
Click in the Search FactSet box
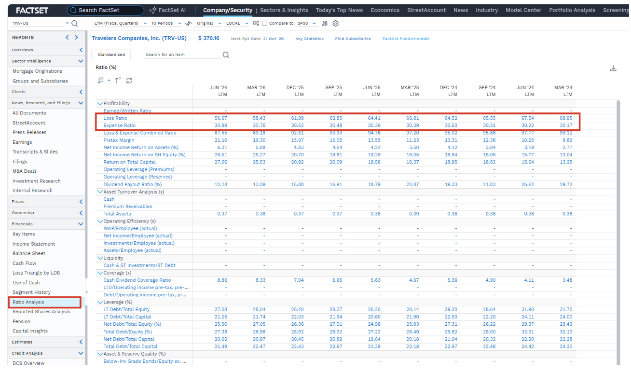click(x=106, y=10)
